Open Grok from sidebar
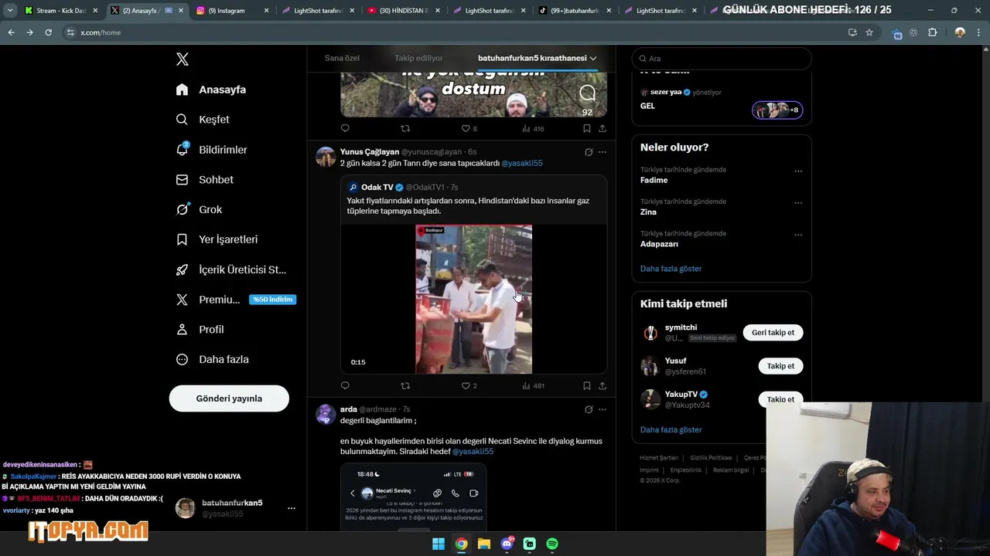This screenshot has width=990, height=556. pyautogui.click(x=199, y=209)
